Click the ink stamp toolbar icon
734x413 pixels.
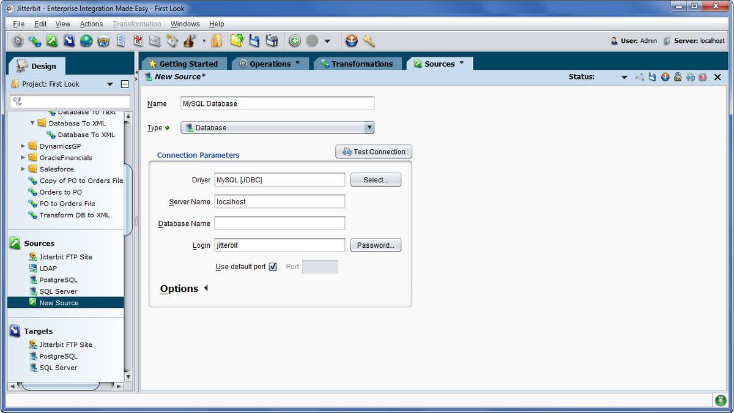[188, 41]
